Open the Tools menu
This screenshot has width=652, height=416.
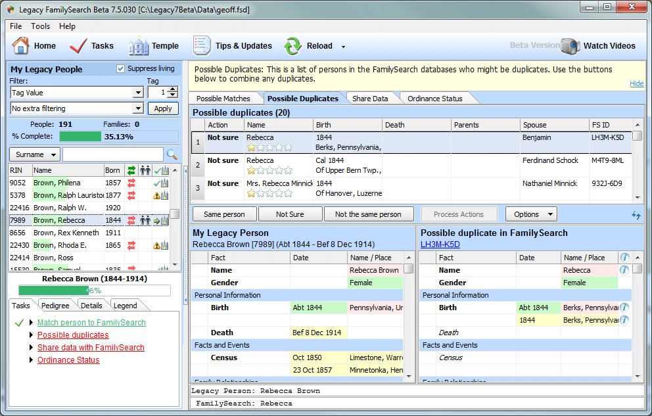[x=40, y=26]
